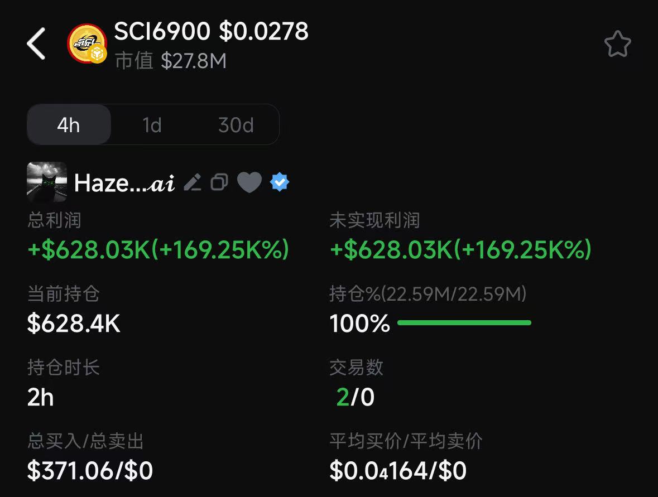Open the SCI6900 token logo

coord(87,44)
